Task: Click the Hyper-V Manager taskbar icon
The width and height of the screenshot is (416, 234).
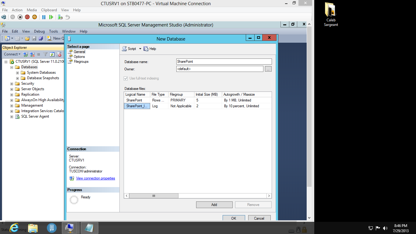Action: pyautogui.click(x=52, y=228)
